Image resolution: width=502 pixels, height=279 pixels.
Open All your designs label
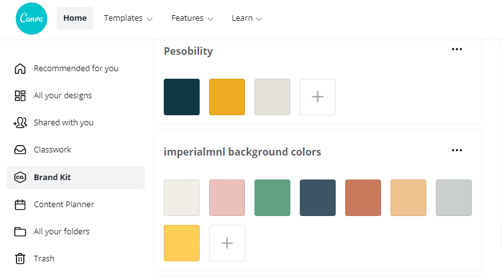63,96
